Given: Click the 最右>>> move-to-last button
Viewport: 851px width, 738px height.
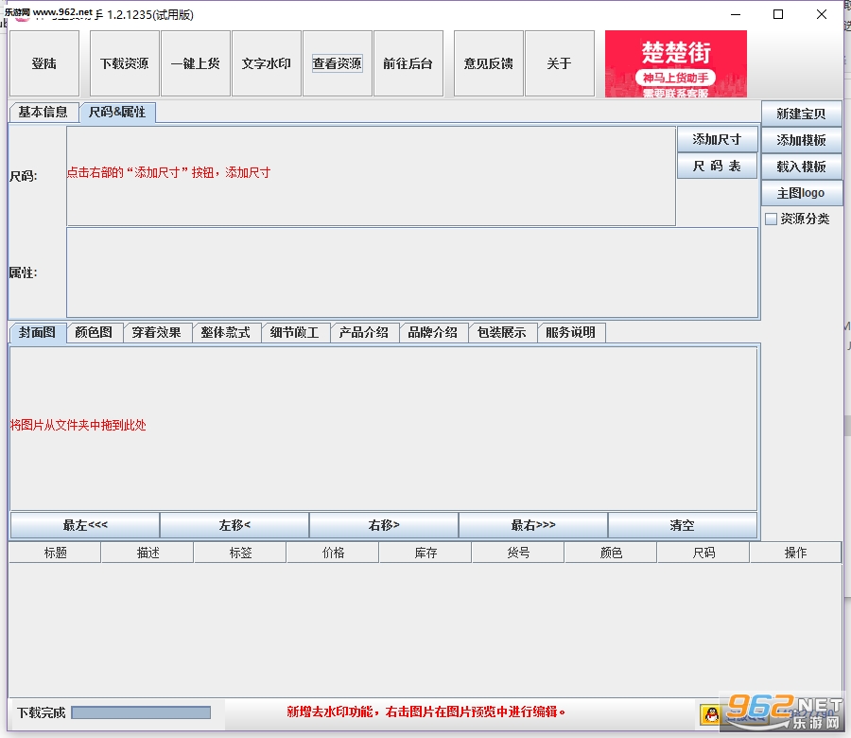Looking at the screenshot, I should coord(533,525).
